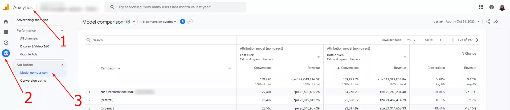The width and height of the screenshot is (510, 110).
Task: Open Conversion paths report
Action: point(33,81)
